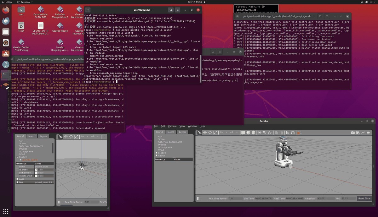Open Activities overview in top bar

pos(7,2)
